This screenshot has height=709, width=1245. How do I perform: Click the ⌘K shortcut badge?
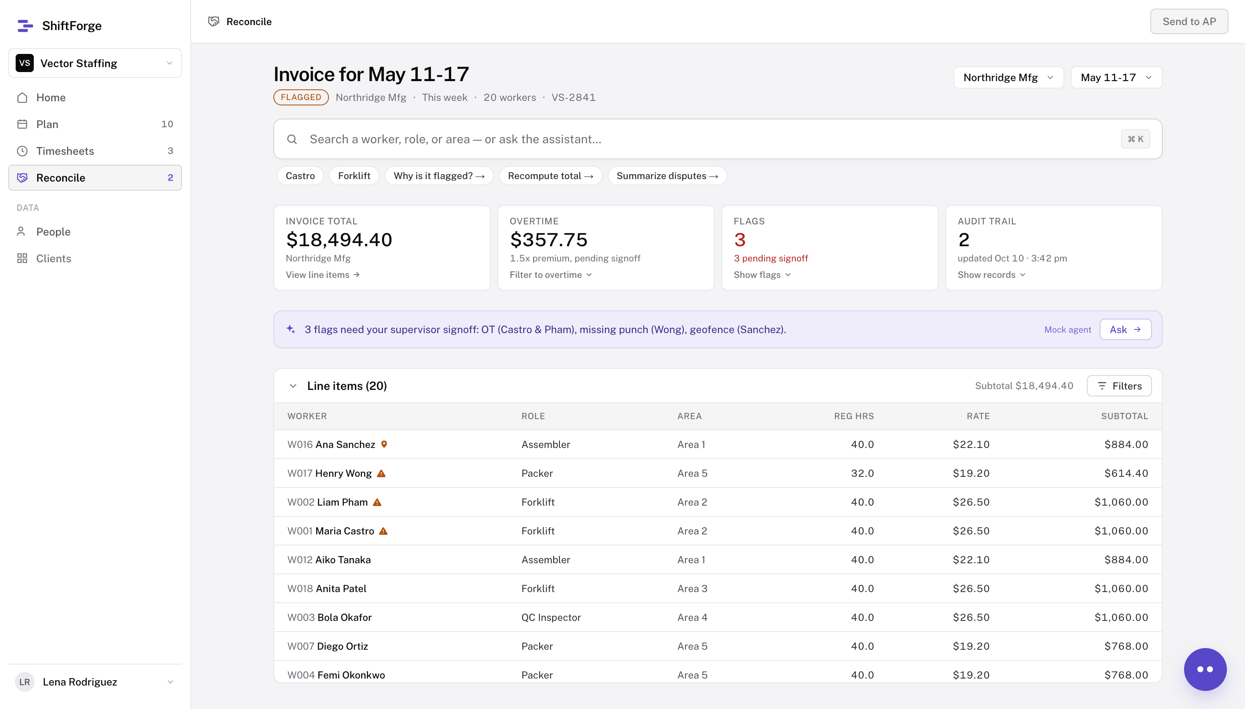point(1135,139)
